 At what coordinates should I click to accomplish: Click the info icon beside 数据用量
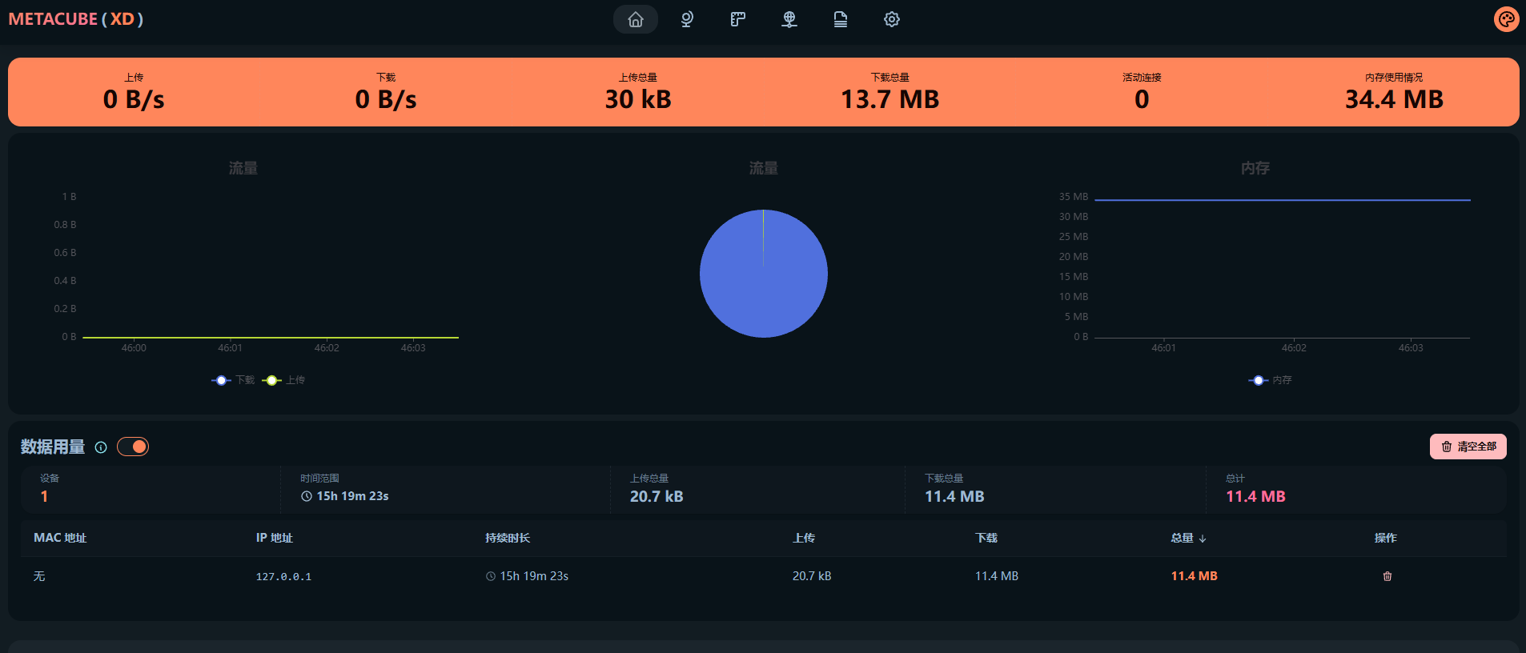[101, 447]
